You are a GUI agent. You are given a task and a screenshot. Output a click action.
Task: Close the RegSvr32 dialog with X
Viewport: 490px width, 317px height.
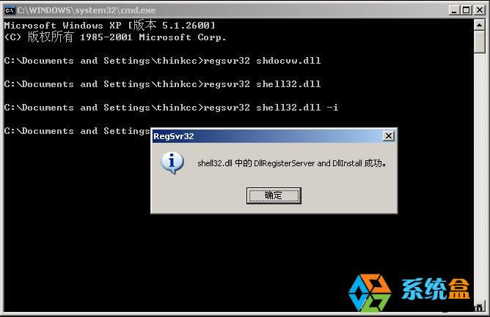click(389, 136)
